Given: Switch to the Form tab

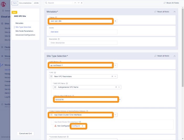Looking at the screenshot, I should (x=15, y=3).
